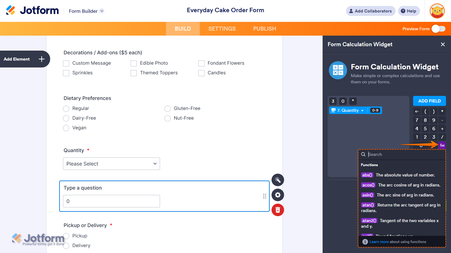Check the Sprinkles add-on checkbox
This screenshot has width=451, height=253.
[66, 73]
